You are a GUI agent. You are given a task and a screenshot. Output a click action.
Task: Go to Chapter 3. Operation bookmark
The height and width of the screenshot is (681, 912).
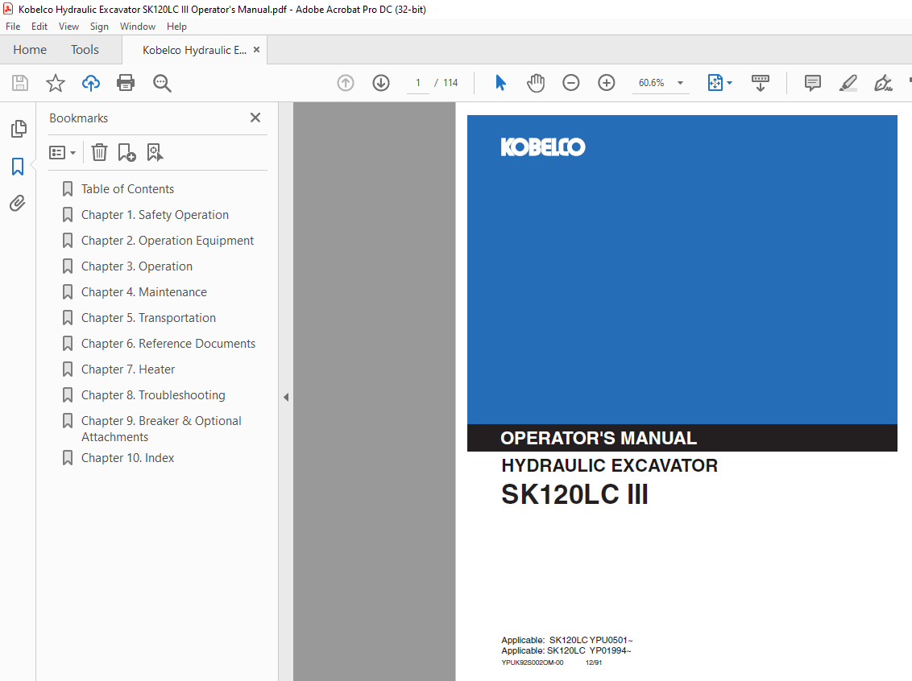(137, 266)
